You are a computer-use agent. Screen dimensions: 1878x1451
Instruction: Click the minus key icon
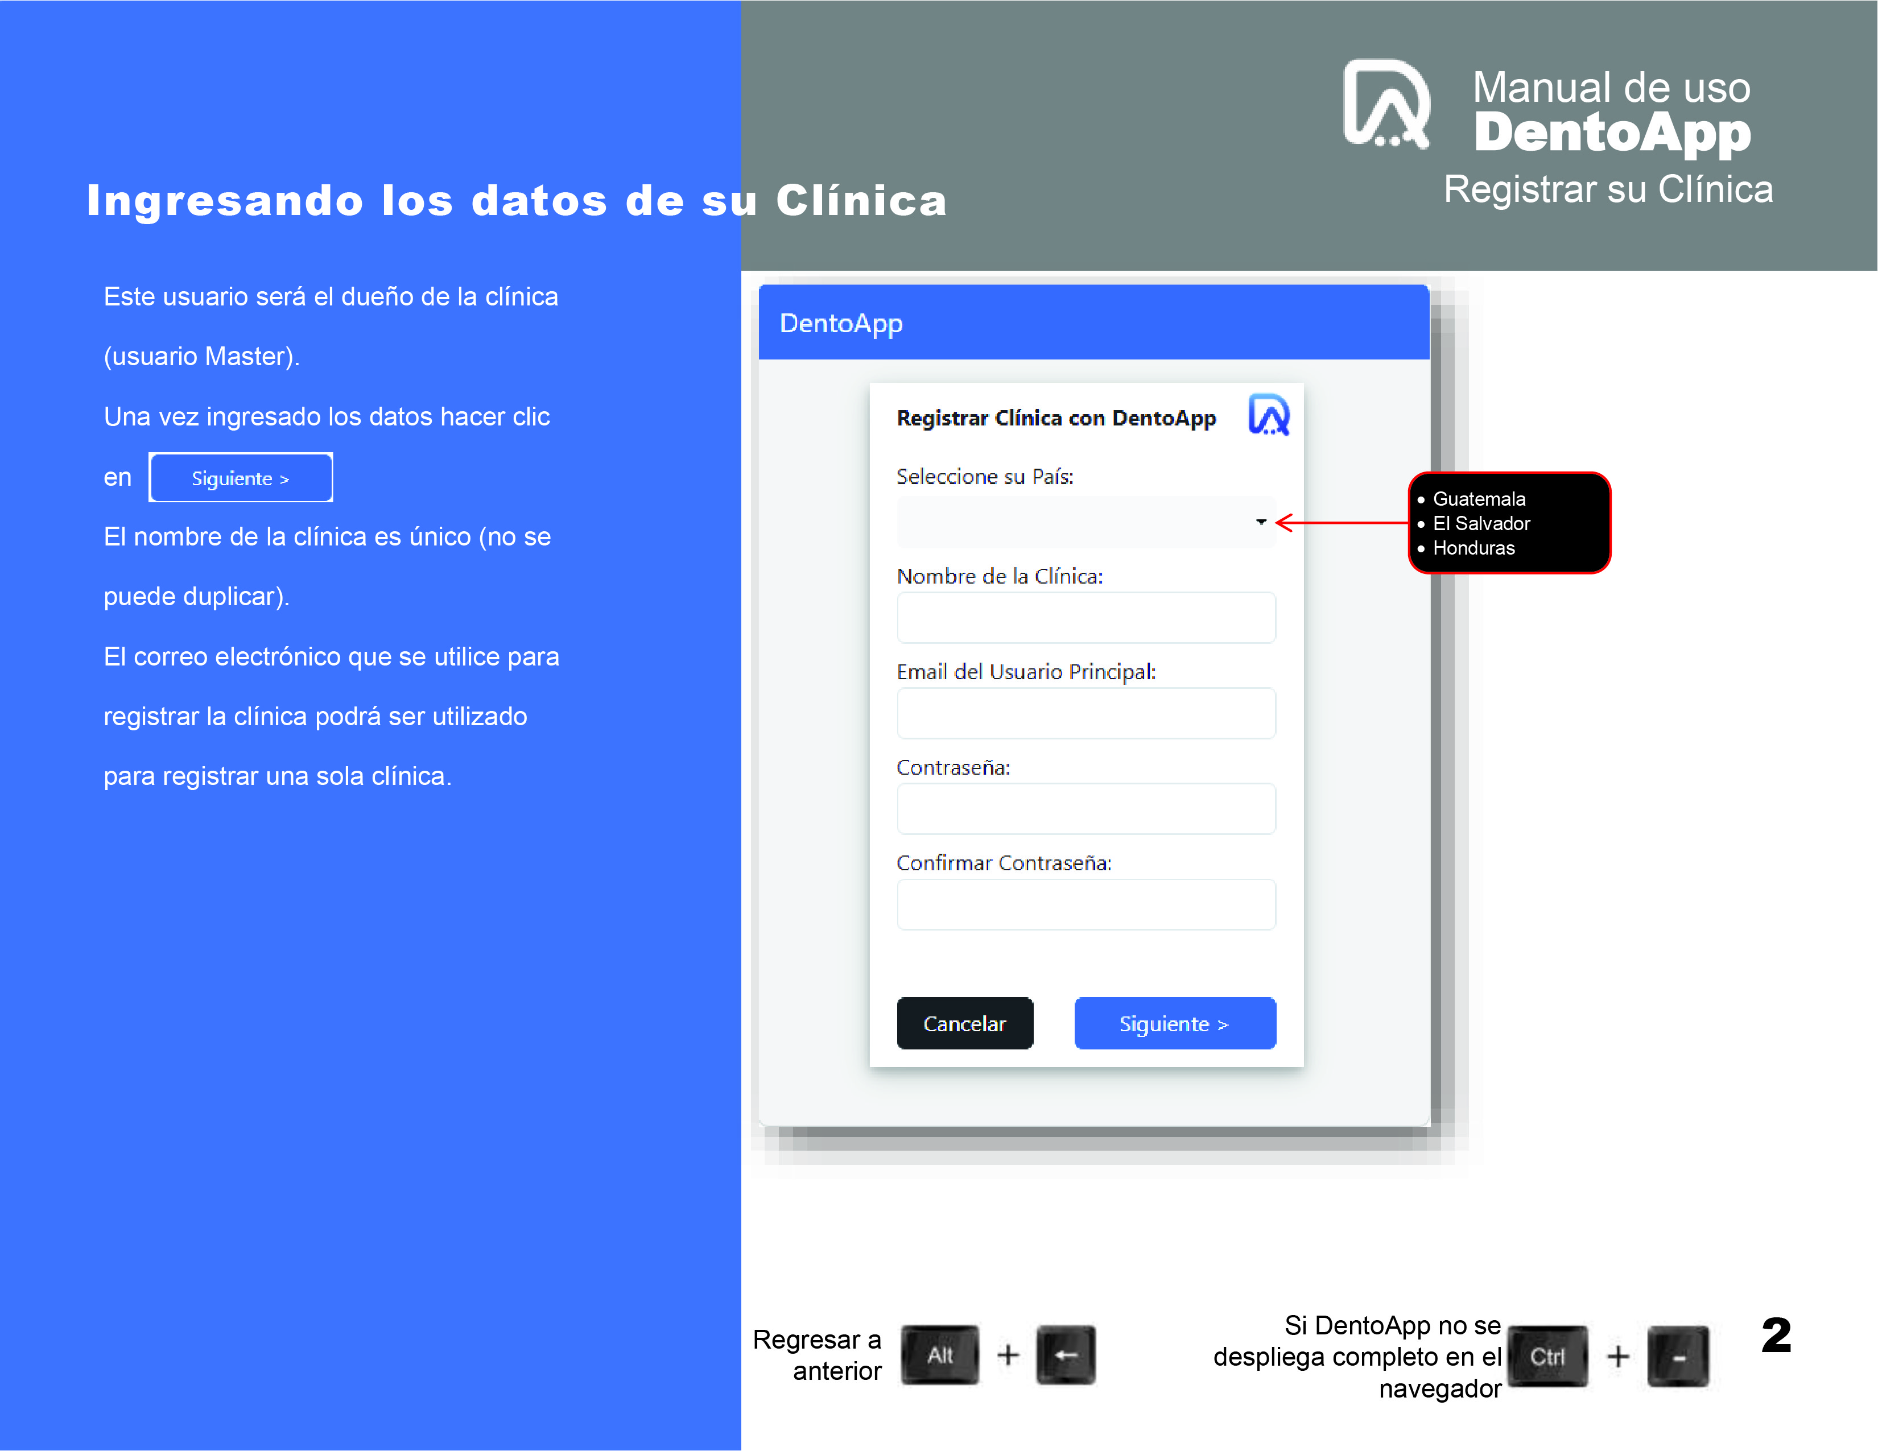pos(1678,1357)
